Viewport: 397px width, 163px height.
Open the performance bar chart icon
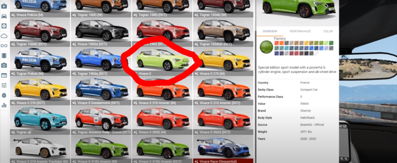(x=4, y=105)
